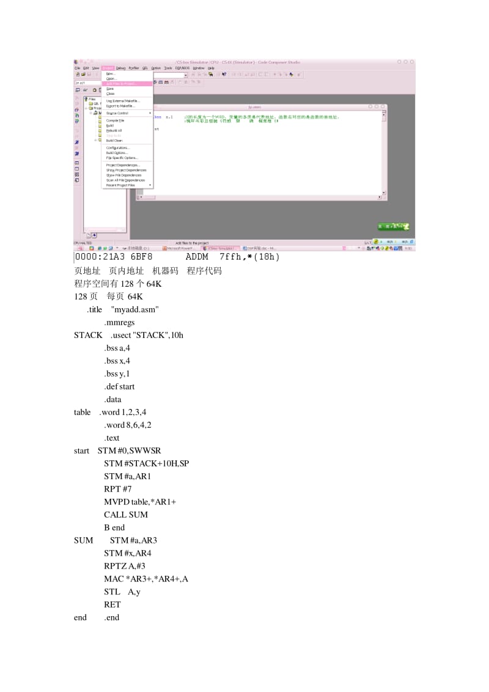The width and height of the screenshot is (489, 692).
Task: Choose Save in the Project menu
Action: (x=127, y=89)
